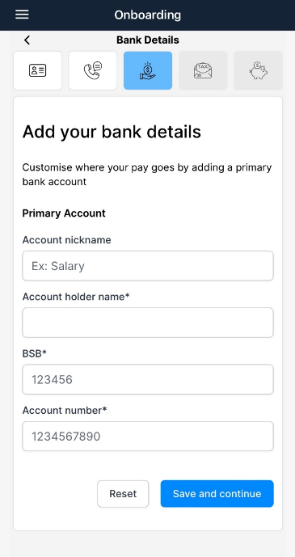Select the ID card personal details step

[38, 70]
